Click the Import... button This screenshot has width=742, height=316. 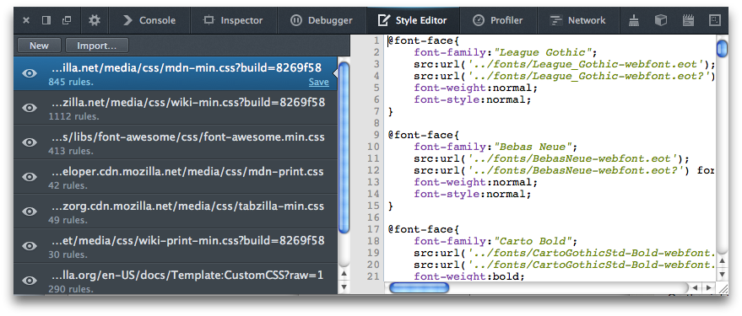96,46
